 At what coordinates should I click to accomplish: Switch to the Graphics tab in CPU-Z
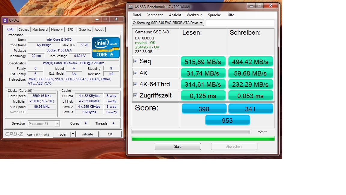85,29
